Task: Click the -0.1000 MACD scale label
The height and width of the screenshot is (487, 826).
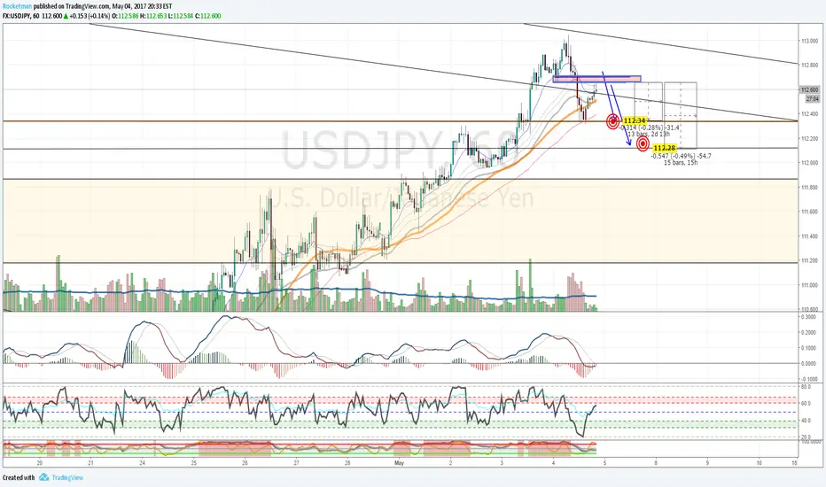Action: click(808, 379)
